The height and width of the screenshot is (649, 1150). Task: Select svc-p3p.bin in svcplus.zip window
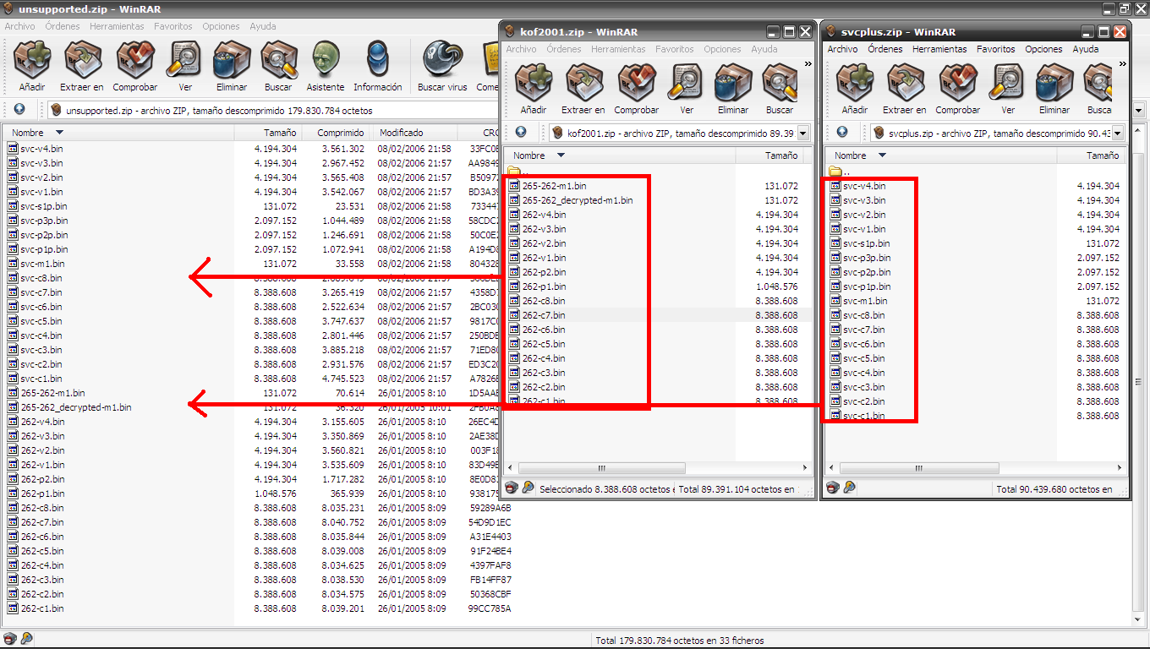coord(867,258)
